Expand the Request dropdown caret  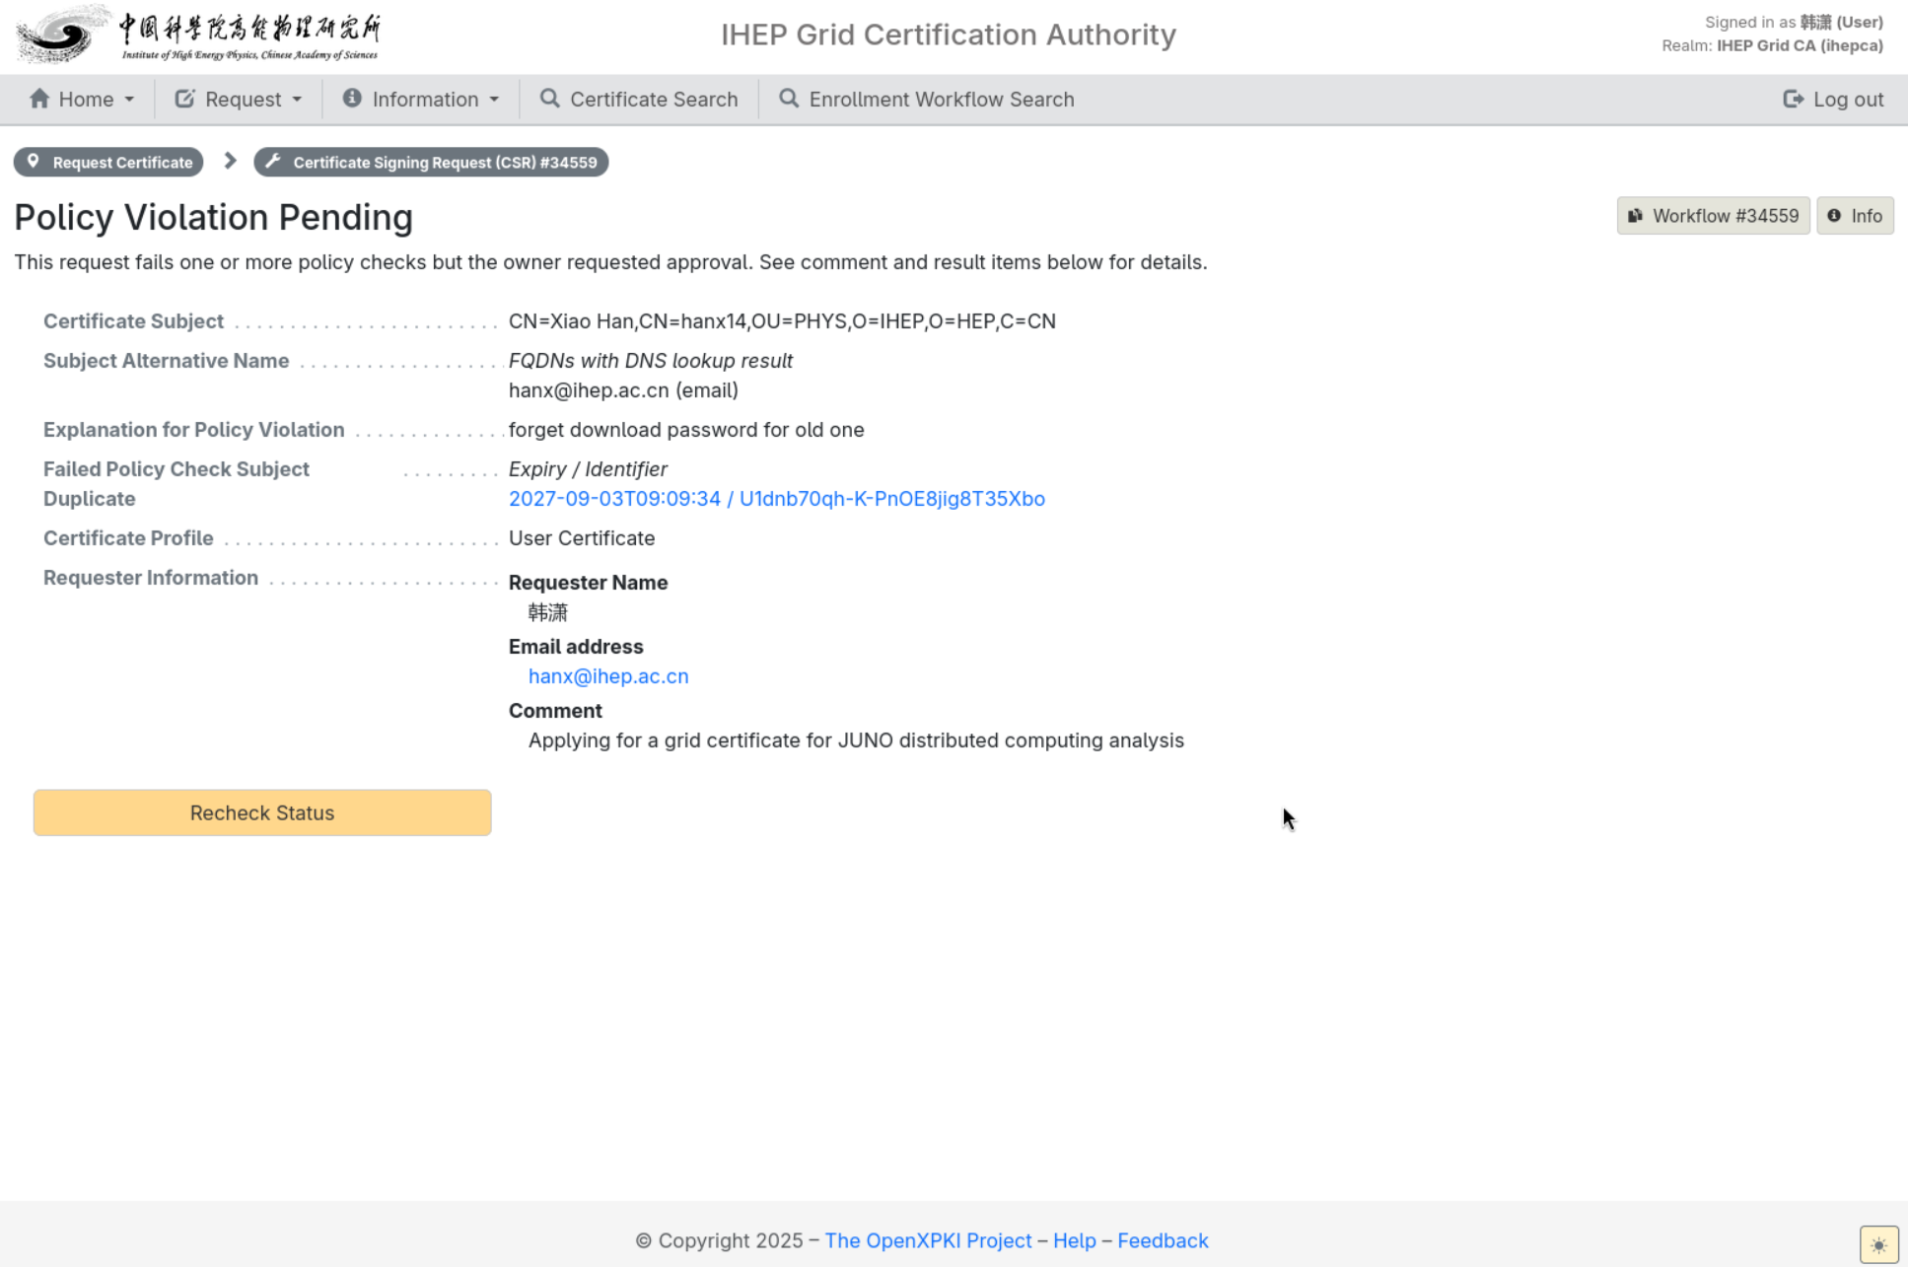[297, 100]
